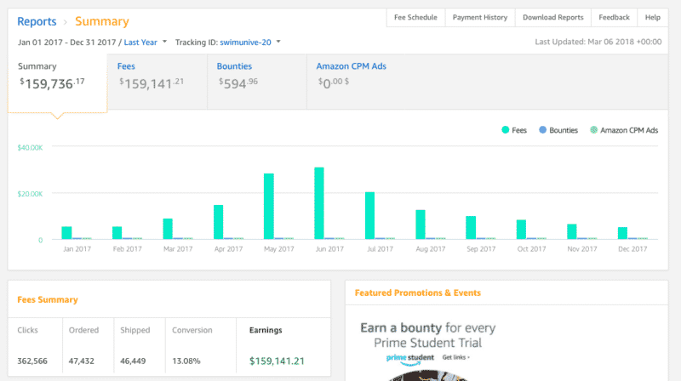The width and height of the screenshot is (681, 381).
Task: Open the Help tab
Action: [x=652, y=17]
